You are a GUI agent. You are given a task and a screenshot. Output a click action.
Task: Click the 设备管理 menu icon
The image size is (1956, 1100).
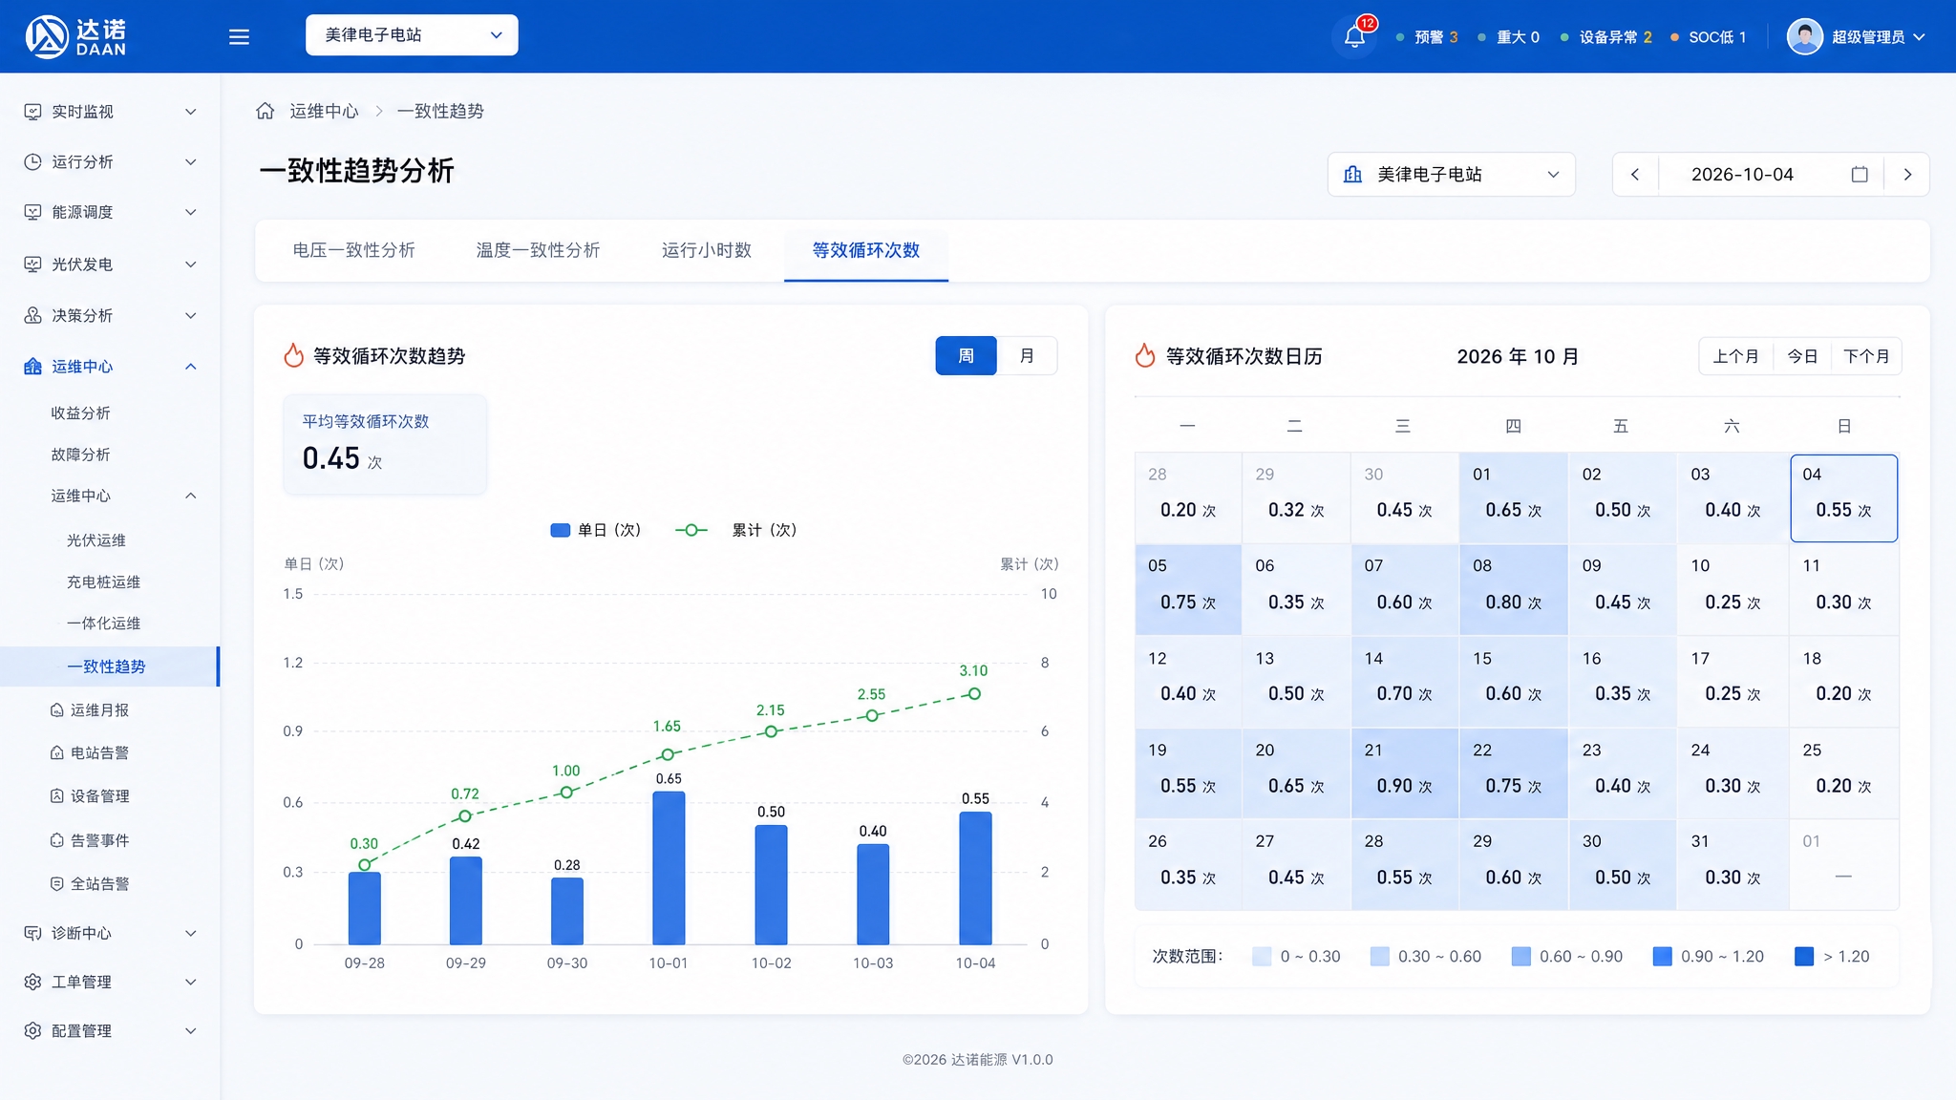[x=57, y=796]
